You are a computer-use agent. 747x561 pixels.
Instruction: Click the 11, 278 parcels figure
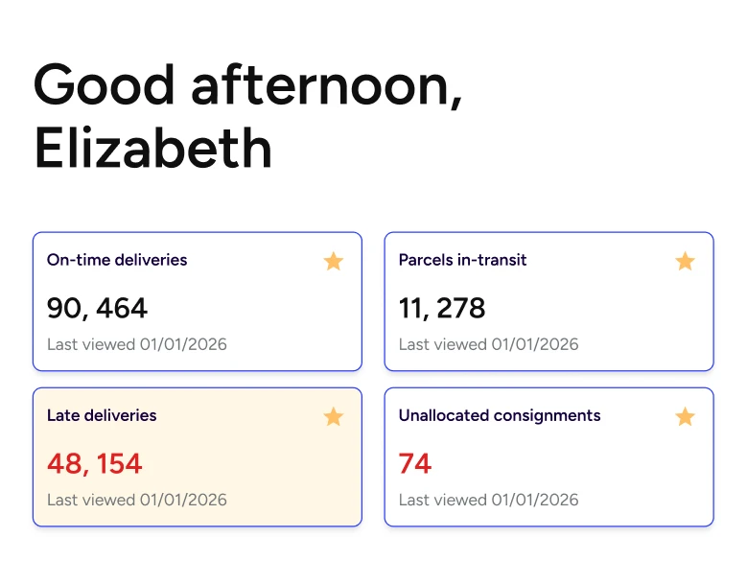tap(442, 308)
